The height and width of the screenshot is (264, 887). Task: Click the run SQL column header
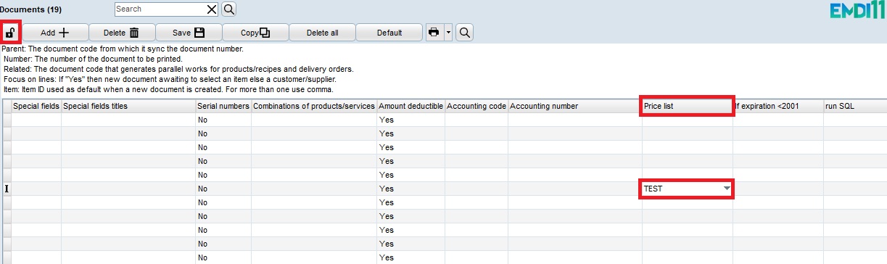(x=854, y=106)
